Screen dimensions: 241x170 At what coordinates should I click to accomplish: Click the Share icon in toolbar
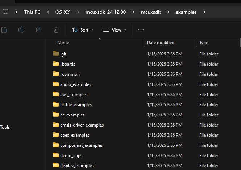tap(39, 30)
